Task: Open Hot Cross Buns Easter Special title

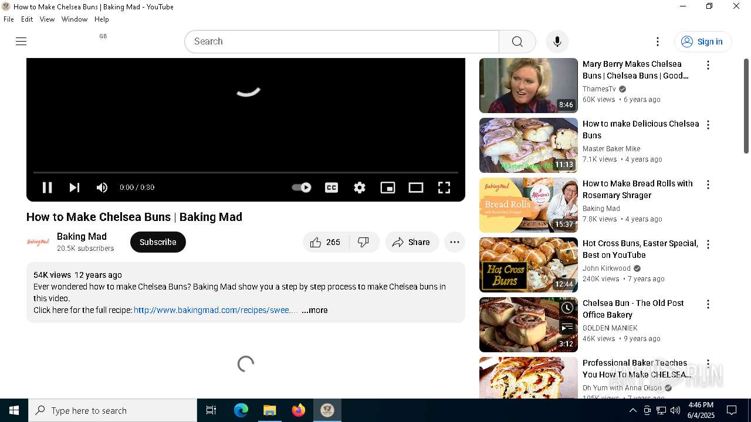Action: pyautogui.click(x=640, y=249)
